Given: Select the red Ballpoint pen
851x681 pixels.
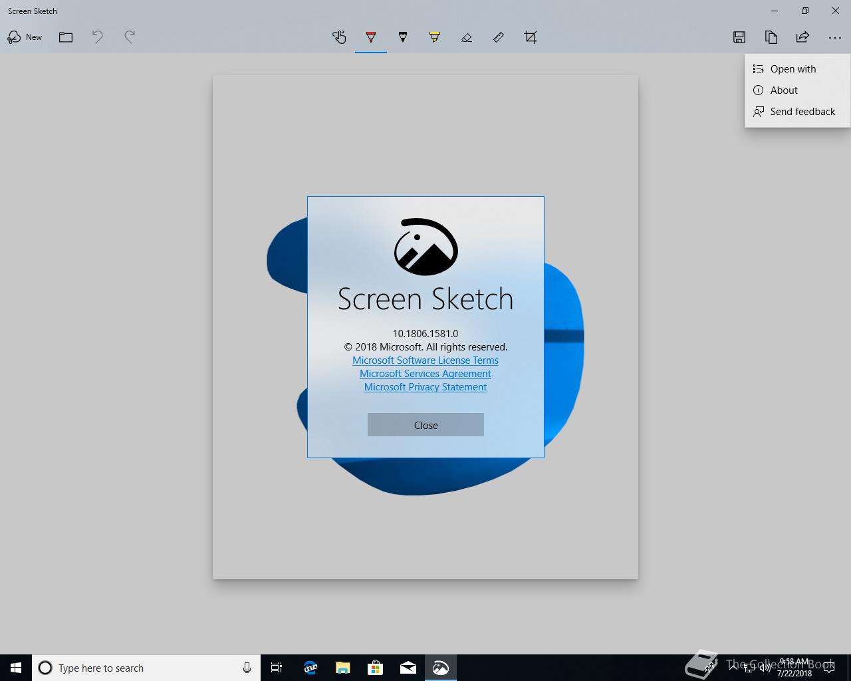Looking at the screenshot, I should click(371, 37).
